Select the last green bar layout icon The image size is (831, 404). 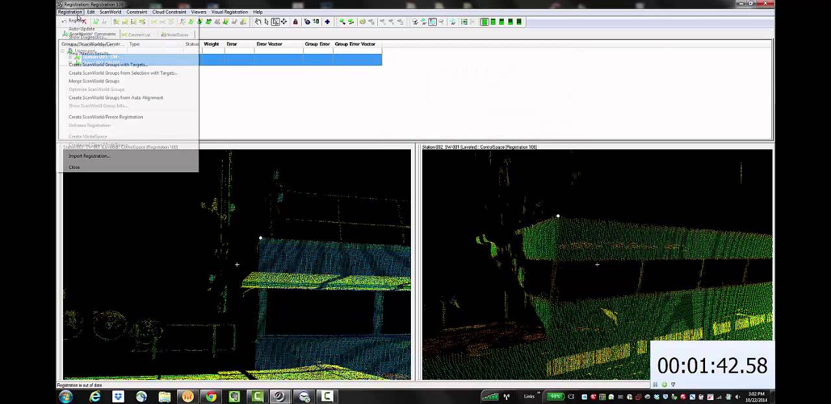click(x=519, y=21)
